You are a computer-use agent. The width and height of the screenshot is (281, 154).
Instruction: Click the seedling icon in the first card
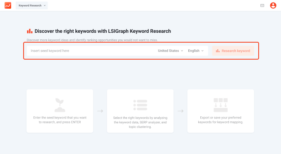(x=60, y=105)
